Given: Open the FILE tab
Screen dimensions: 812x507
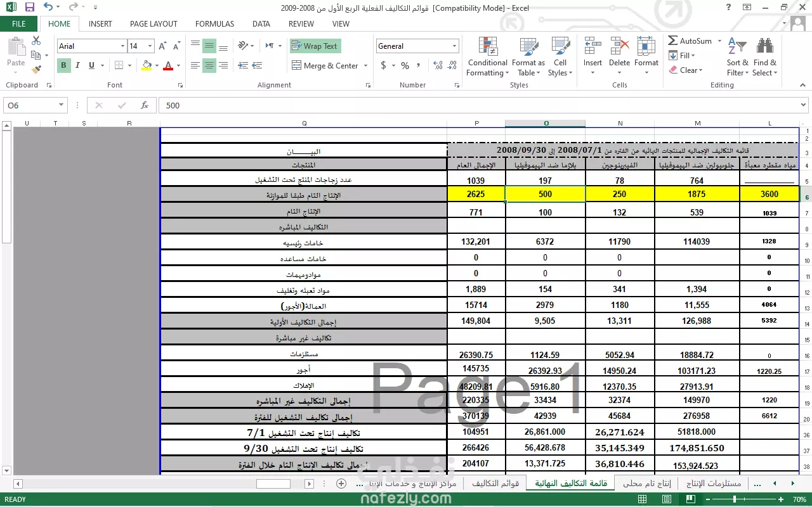Looking at the screenshot, I should coord(19,23).
